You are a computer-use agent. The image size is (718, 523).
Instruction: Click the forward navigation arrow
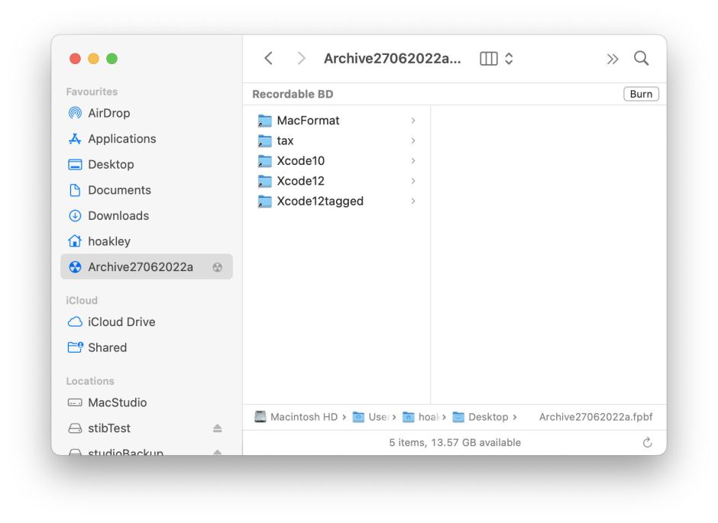[x=301, y=59]
